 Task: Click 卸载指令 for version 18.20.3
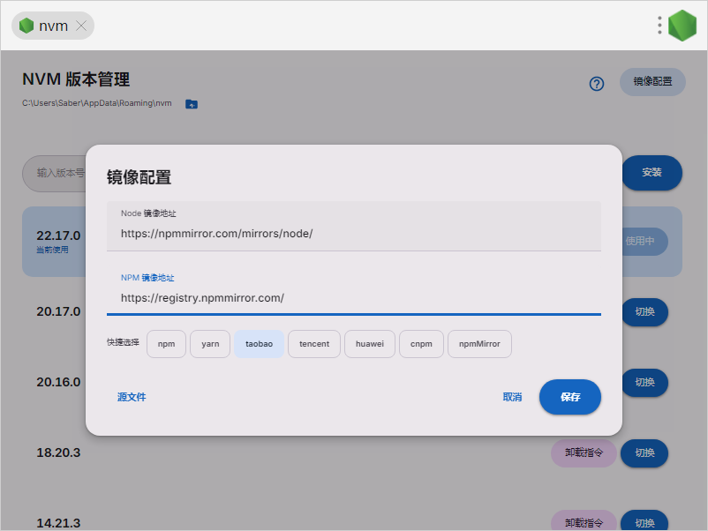click(x=584, y=453)
